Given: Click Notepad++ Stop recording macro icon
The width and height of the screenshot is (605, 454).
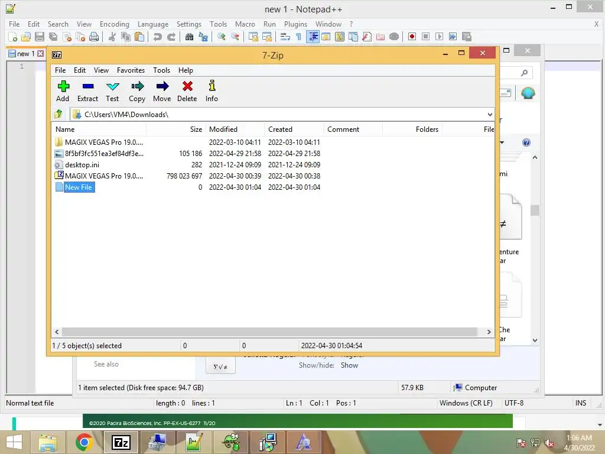Looking at the screenshot, I should pos(425,37).
